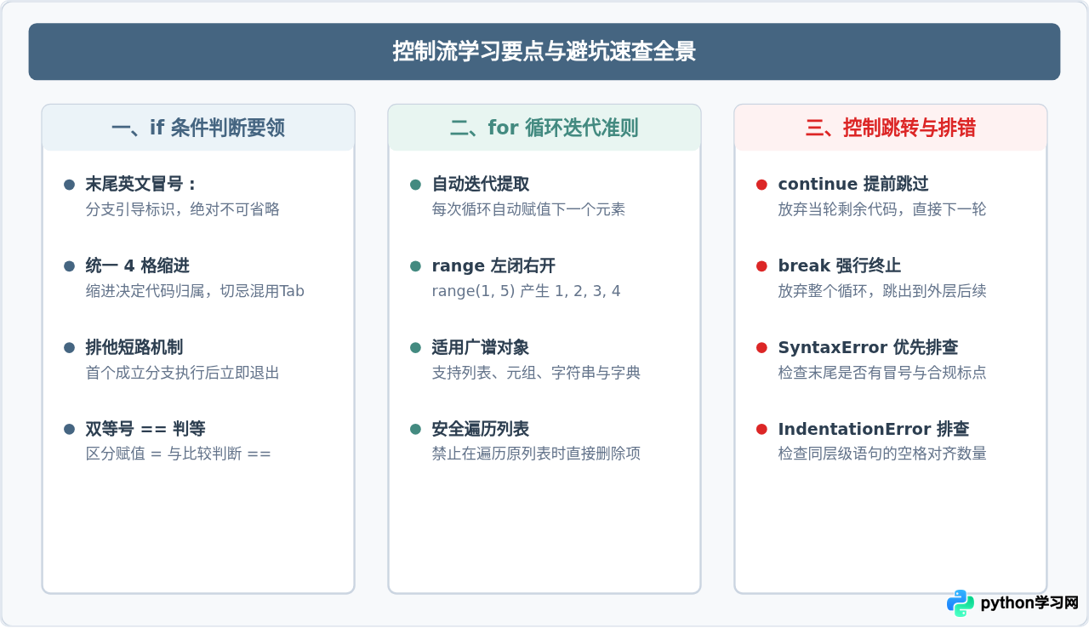Click the line 检查同层级语句的空格对齐数量
The width and height of the screenshot is (1089, 628).
pos(882,454)
